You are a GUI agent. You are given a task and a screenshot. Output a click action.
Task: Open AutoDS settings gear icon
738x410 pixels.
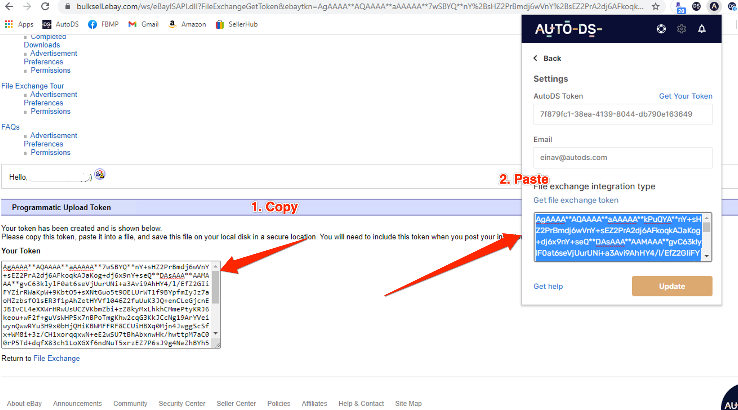[682, 29]
